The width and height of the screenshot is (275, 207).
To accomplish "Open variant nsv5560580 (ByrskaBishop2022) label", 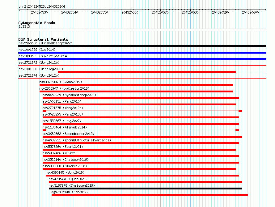I will [45, 43].
